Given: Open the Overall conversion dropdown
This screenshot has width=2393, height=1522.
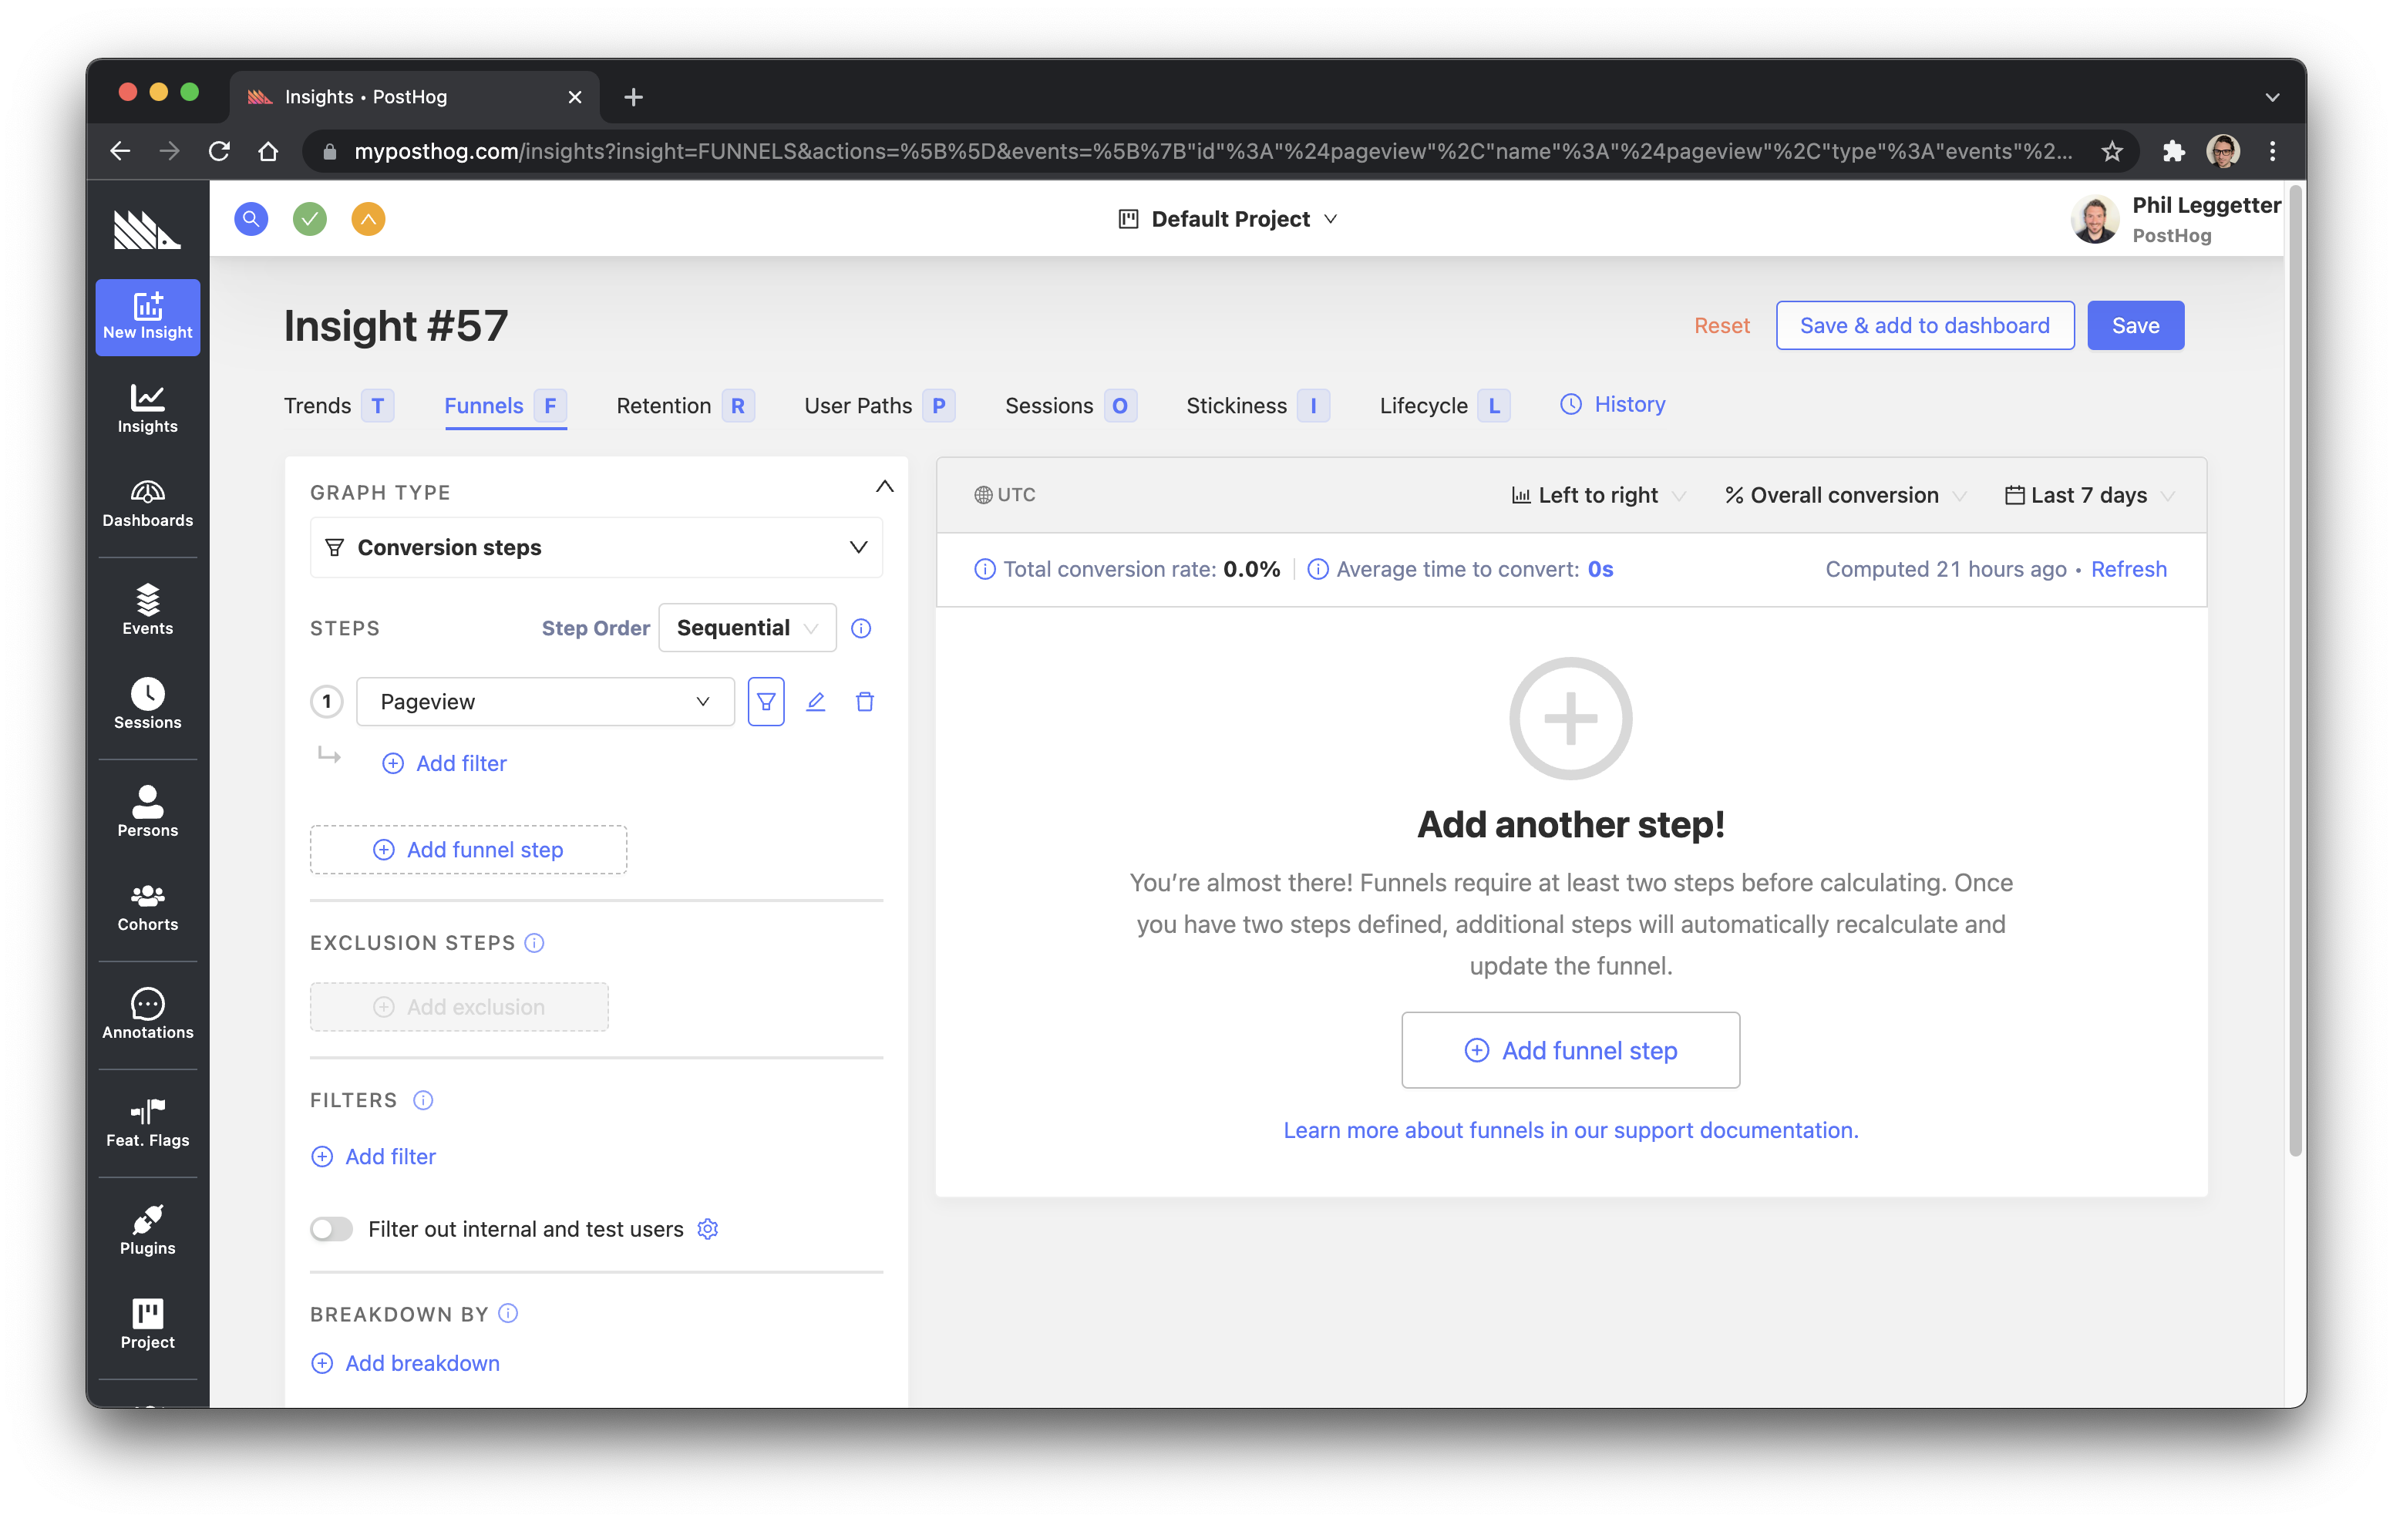Looking at the screenshot, I should click(x=1846, y=495).
